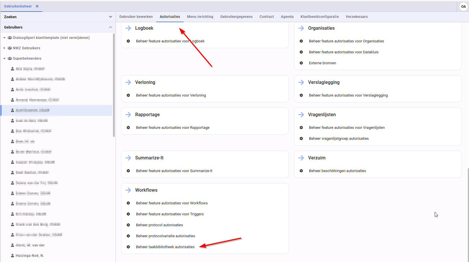
Task: Click gear icon beside Beheer protocolvariatie autorisaties
Action: 128,236
